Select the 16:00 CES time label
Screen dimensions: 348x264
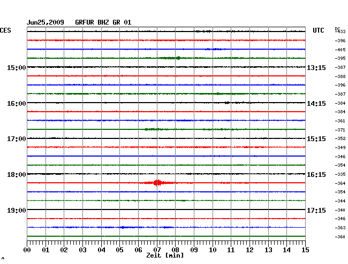[x=17, y=104]
